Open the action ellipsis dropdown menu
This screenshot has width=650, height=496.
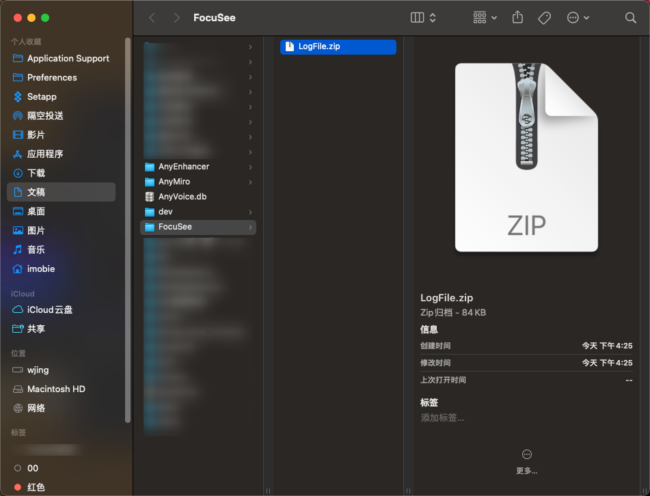(x=578, y=18)
